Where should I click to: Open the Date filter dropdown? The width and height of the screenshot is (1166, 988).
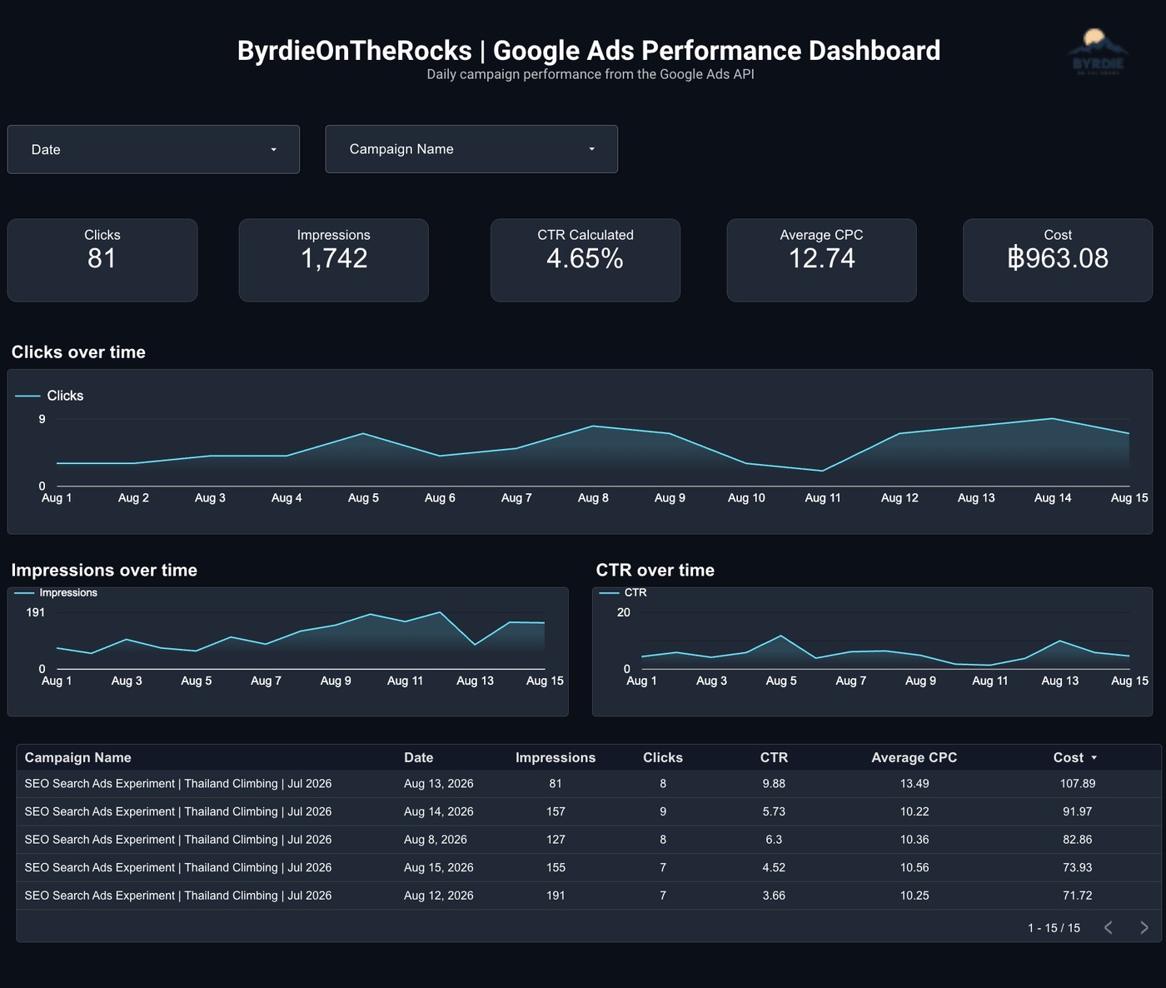coord(153,149)
